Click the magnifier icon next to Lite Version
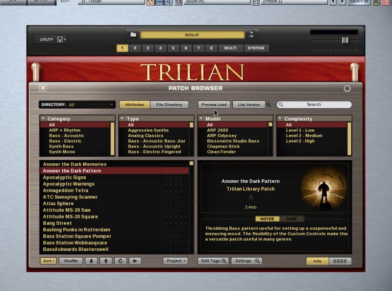Image resolution: width=392 pixels, height=291 pixels. (268, 105)
